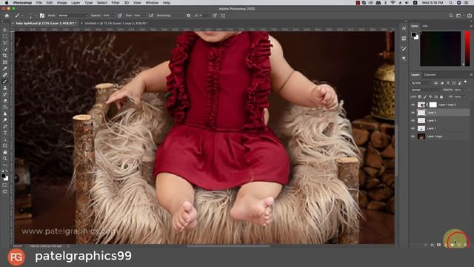Toggle lock transparent pixels
The height and width of the screenshot is (267, 474).
(420, 97)
